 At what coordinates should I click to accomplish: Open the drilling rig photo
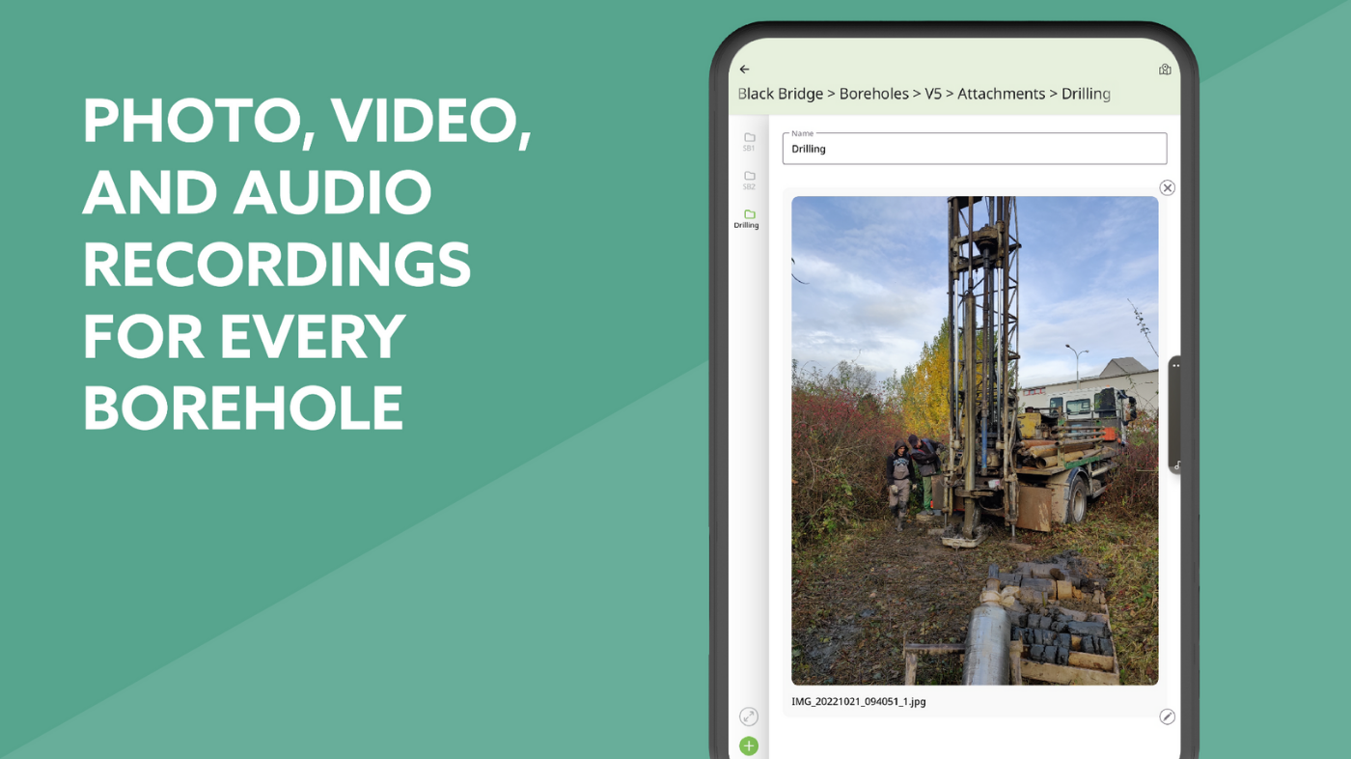coord(974,440)
